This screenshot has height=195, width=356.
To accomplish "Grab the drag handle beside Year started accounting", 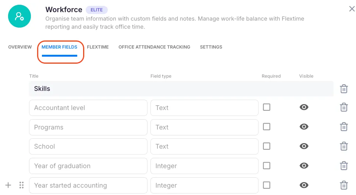I will pyautogui.click(x=21, y=185).
